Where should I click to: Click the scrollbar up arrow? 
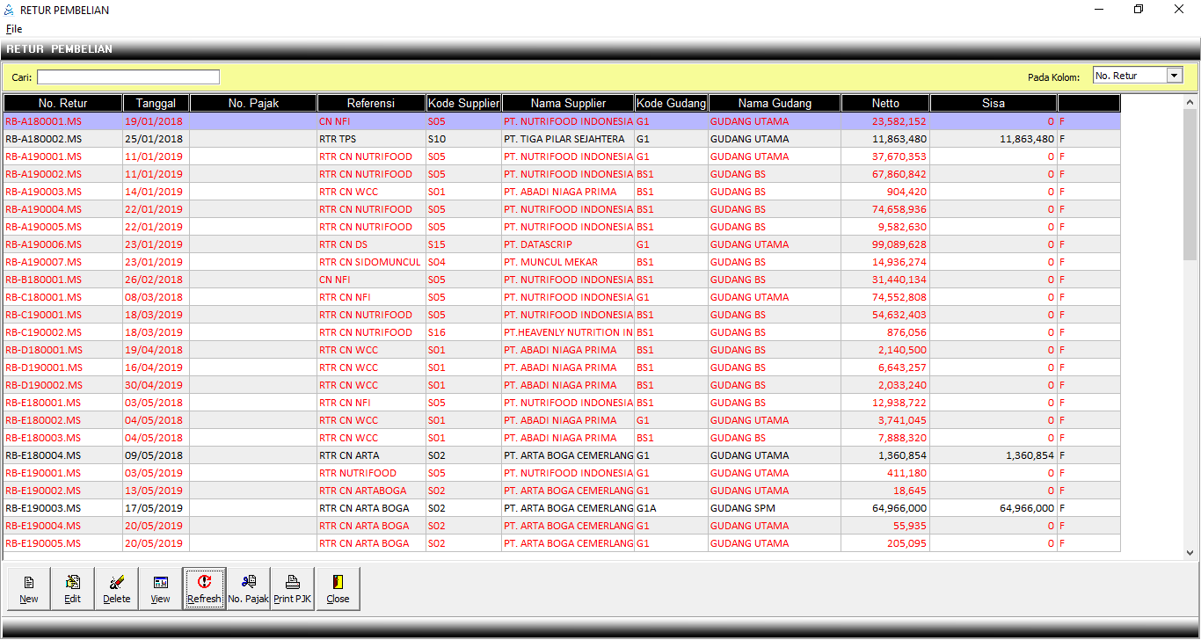pos(1190,102)
